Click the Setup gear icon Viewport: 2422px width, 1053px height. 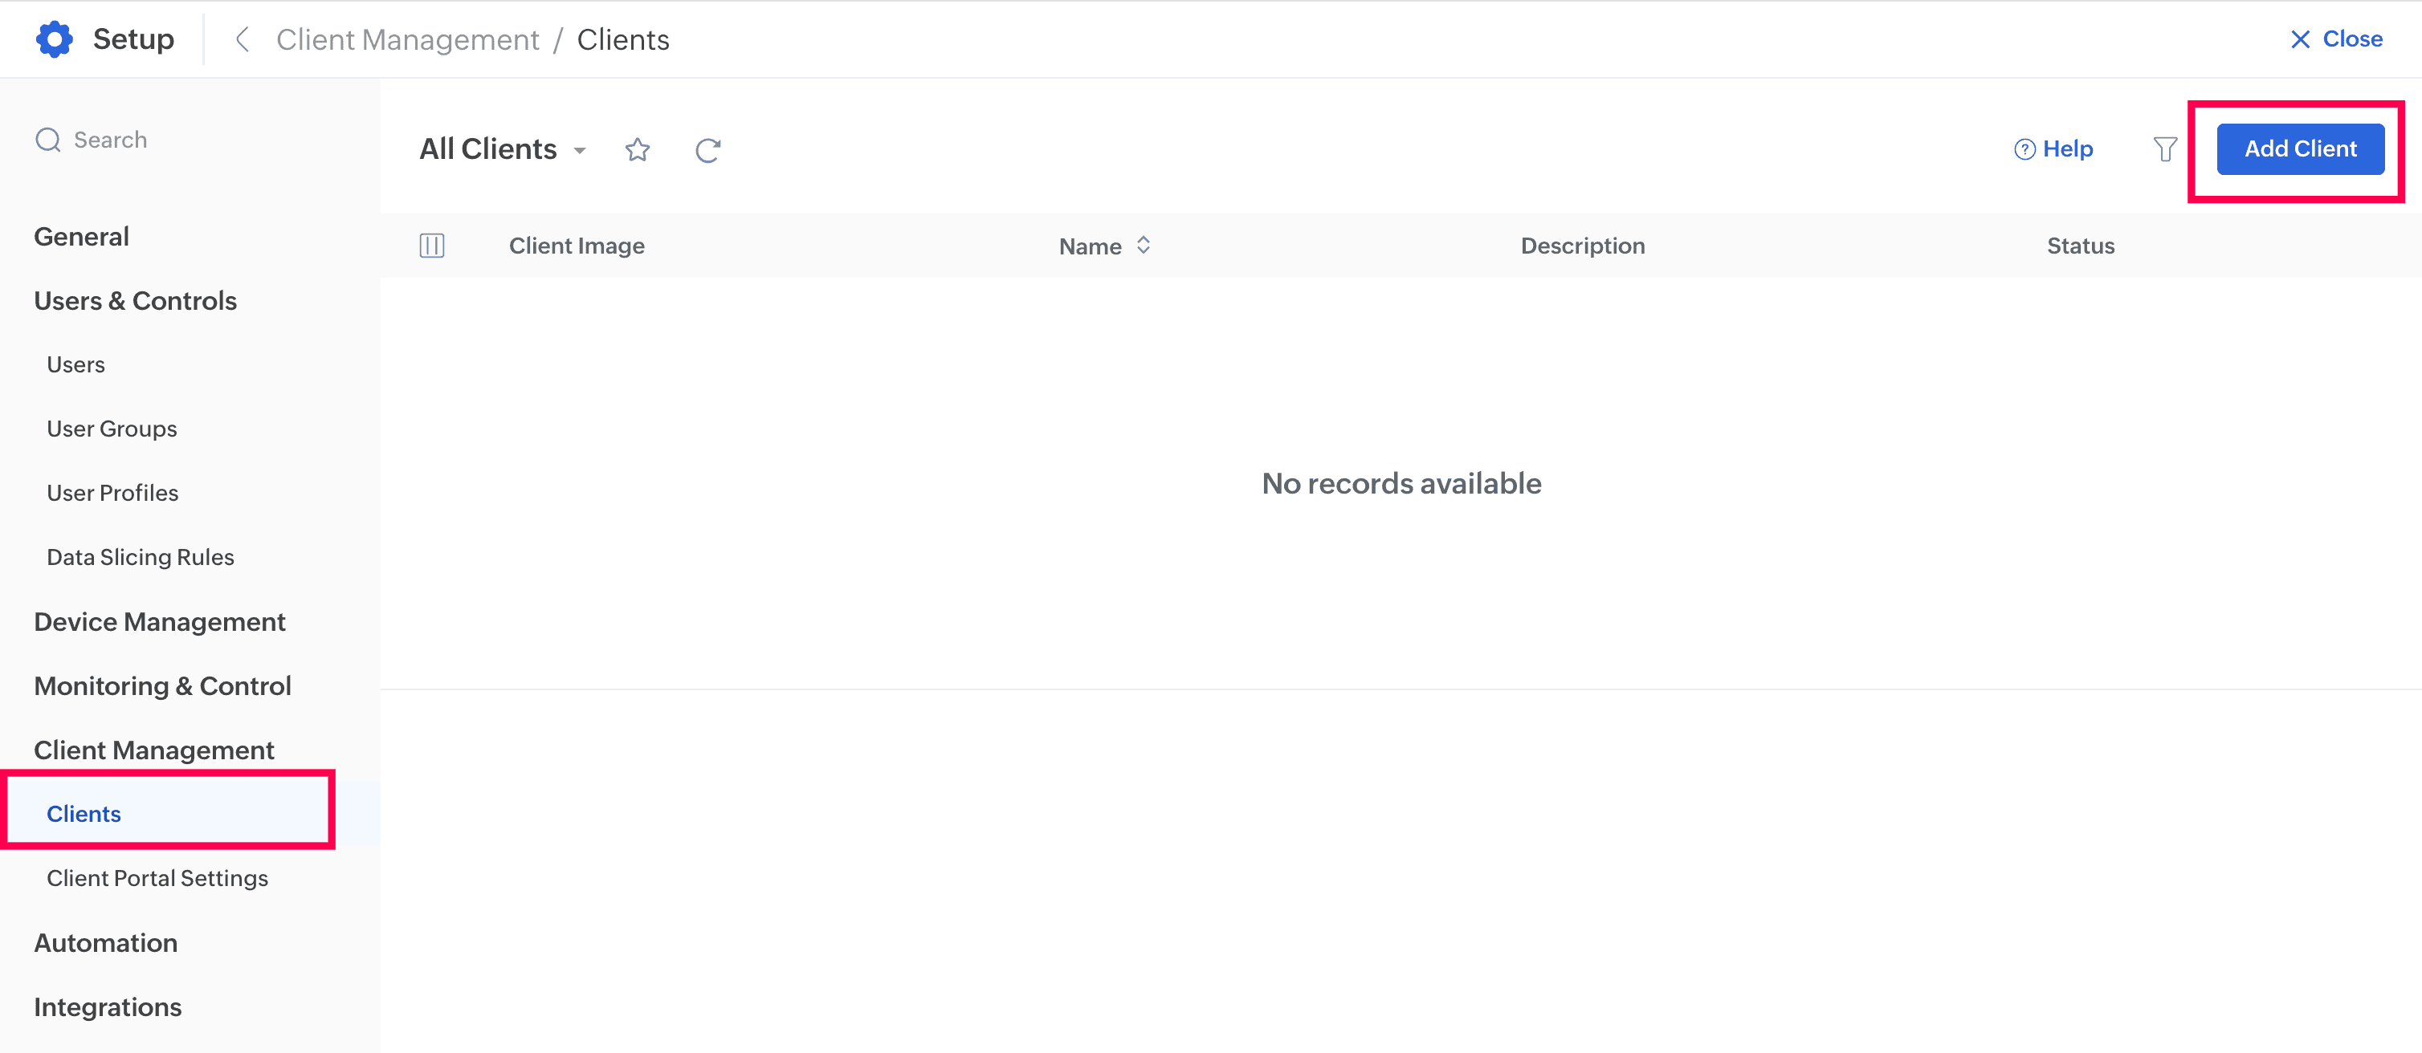(54, 39)
